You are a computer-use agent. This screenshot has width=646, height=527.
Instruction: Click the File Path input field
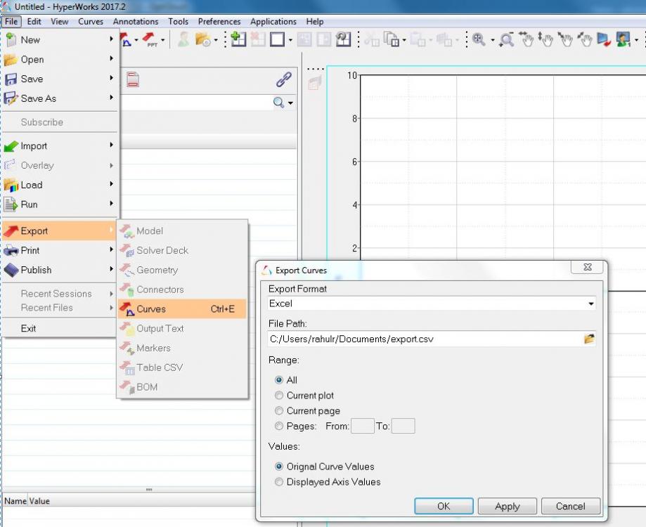(425, 339)
